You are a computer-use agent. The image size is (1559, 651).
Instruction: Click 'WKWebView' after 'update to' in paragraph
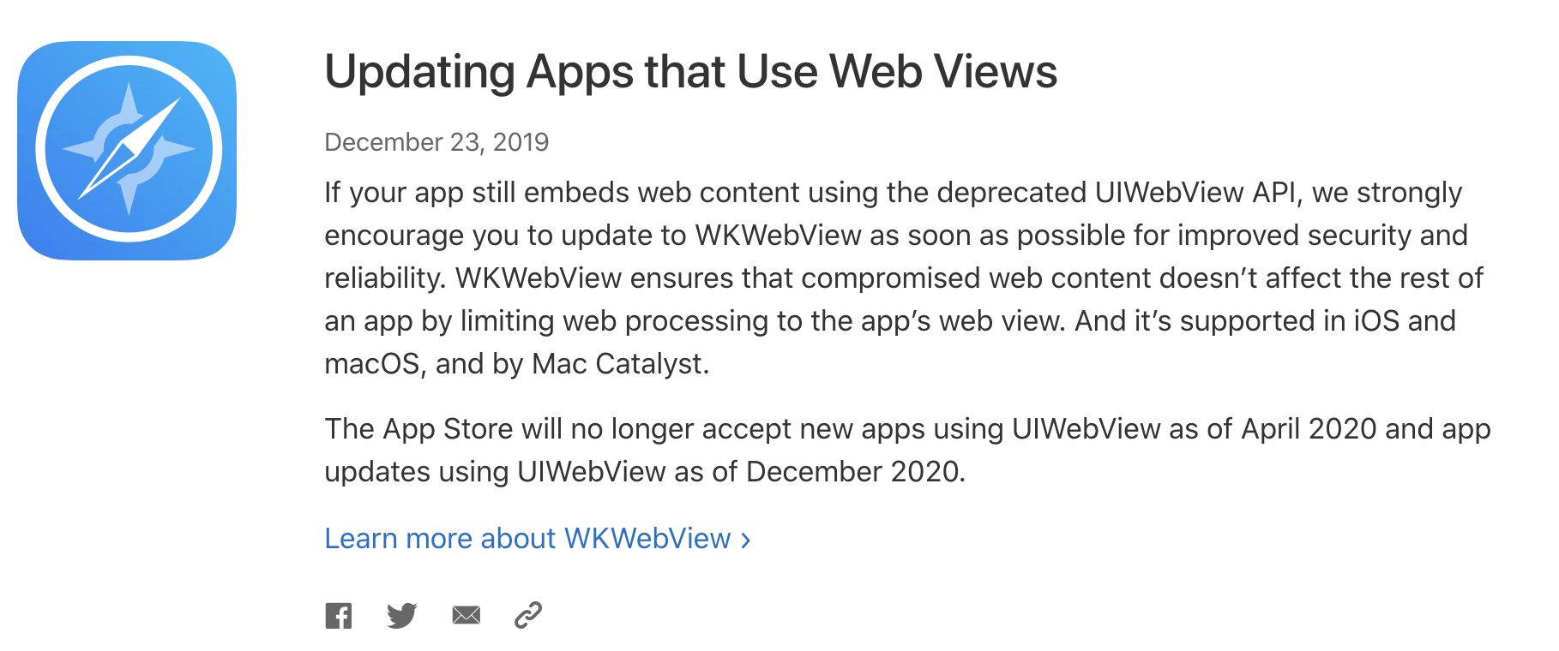click(x=778, y=236)
